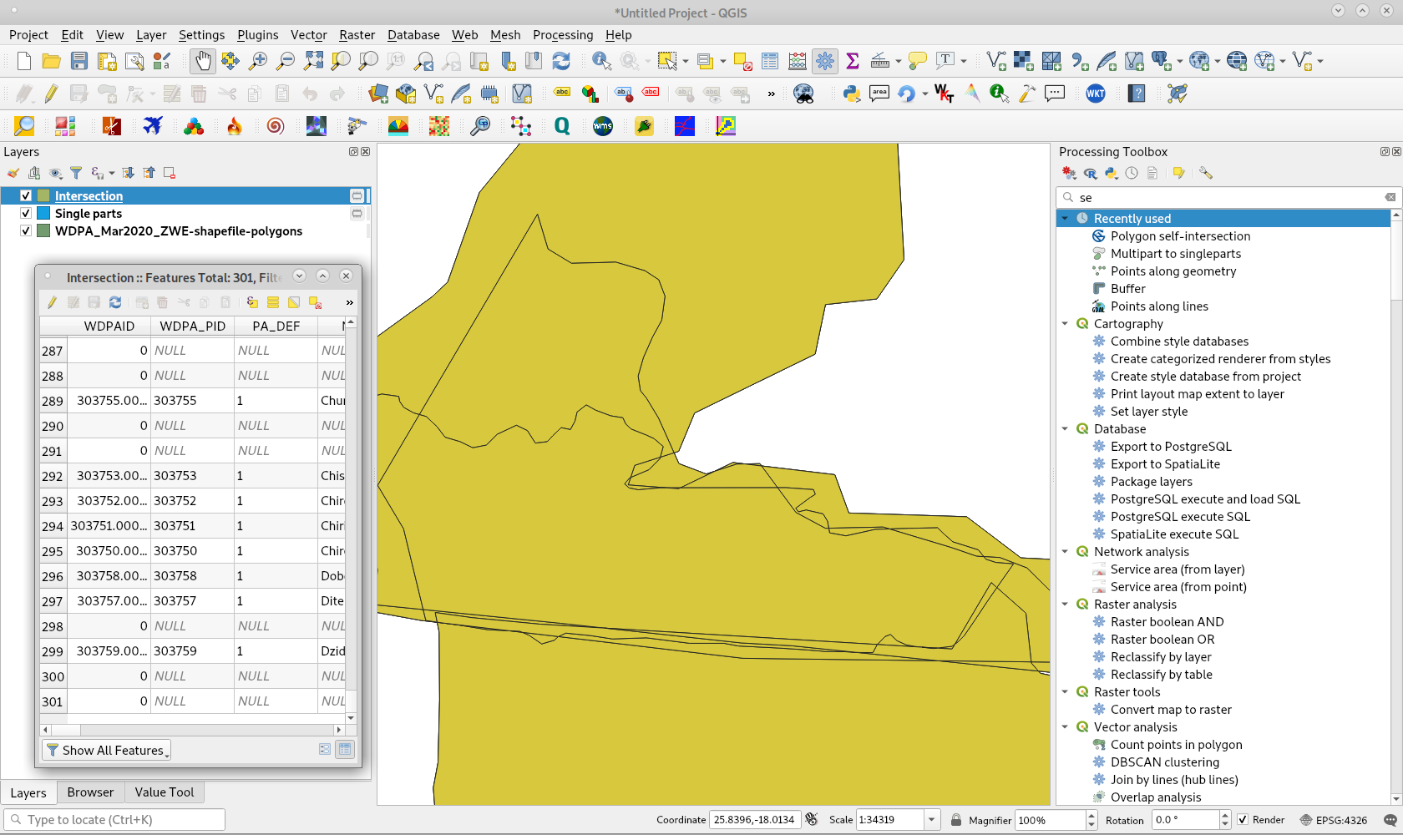The height and width of the screenshot is (835, 1403).
Task: Select Polygon self-intersection algorithm
Action: [1180, 235]
